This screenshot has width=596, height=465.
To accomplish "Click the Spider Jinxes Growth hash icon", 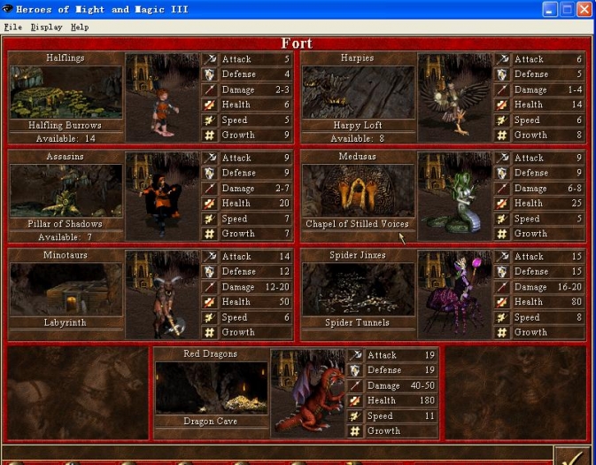I will [502, 332].
